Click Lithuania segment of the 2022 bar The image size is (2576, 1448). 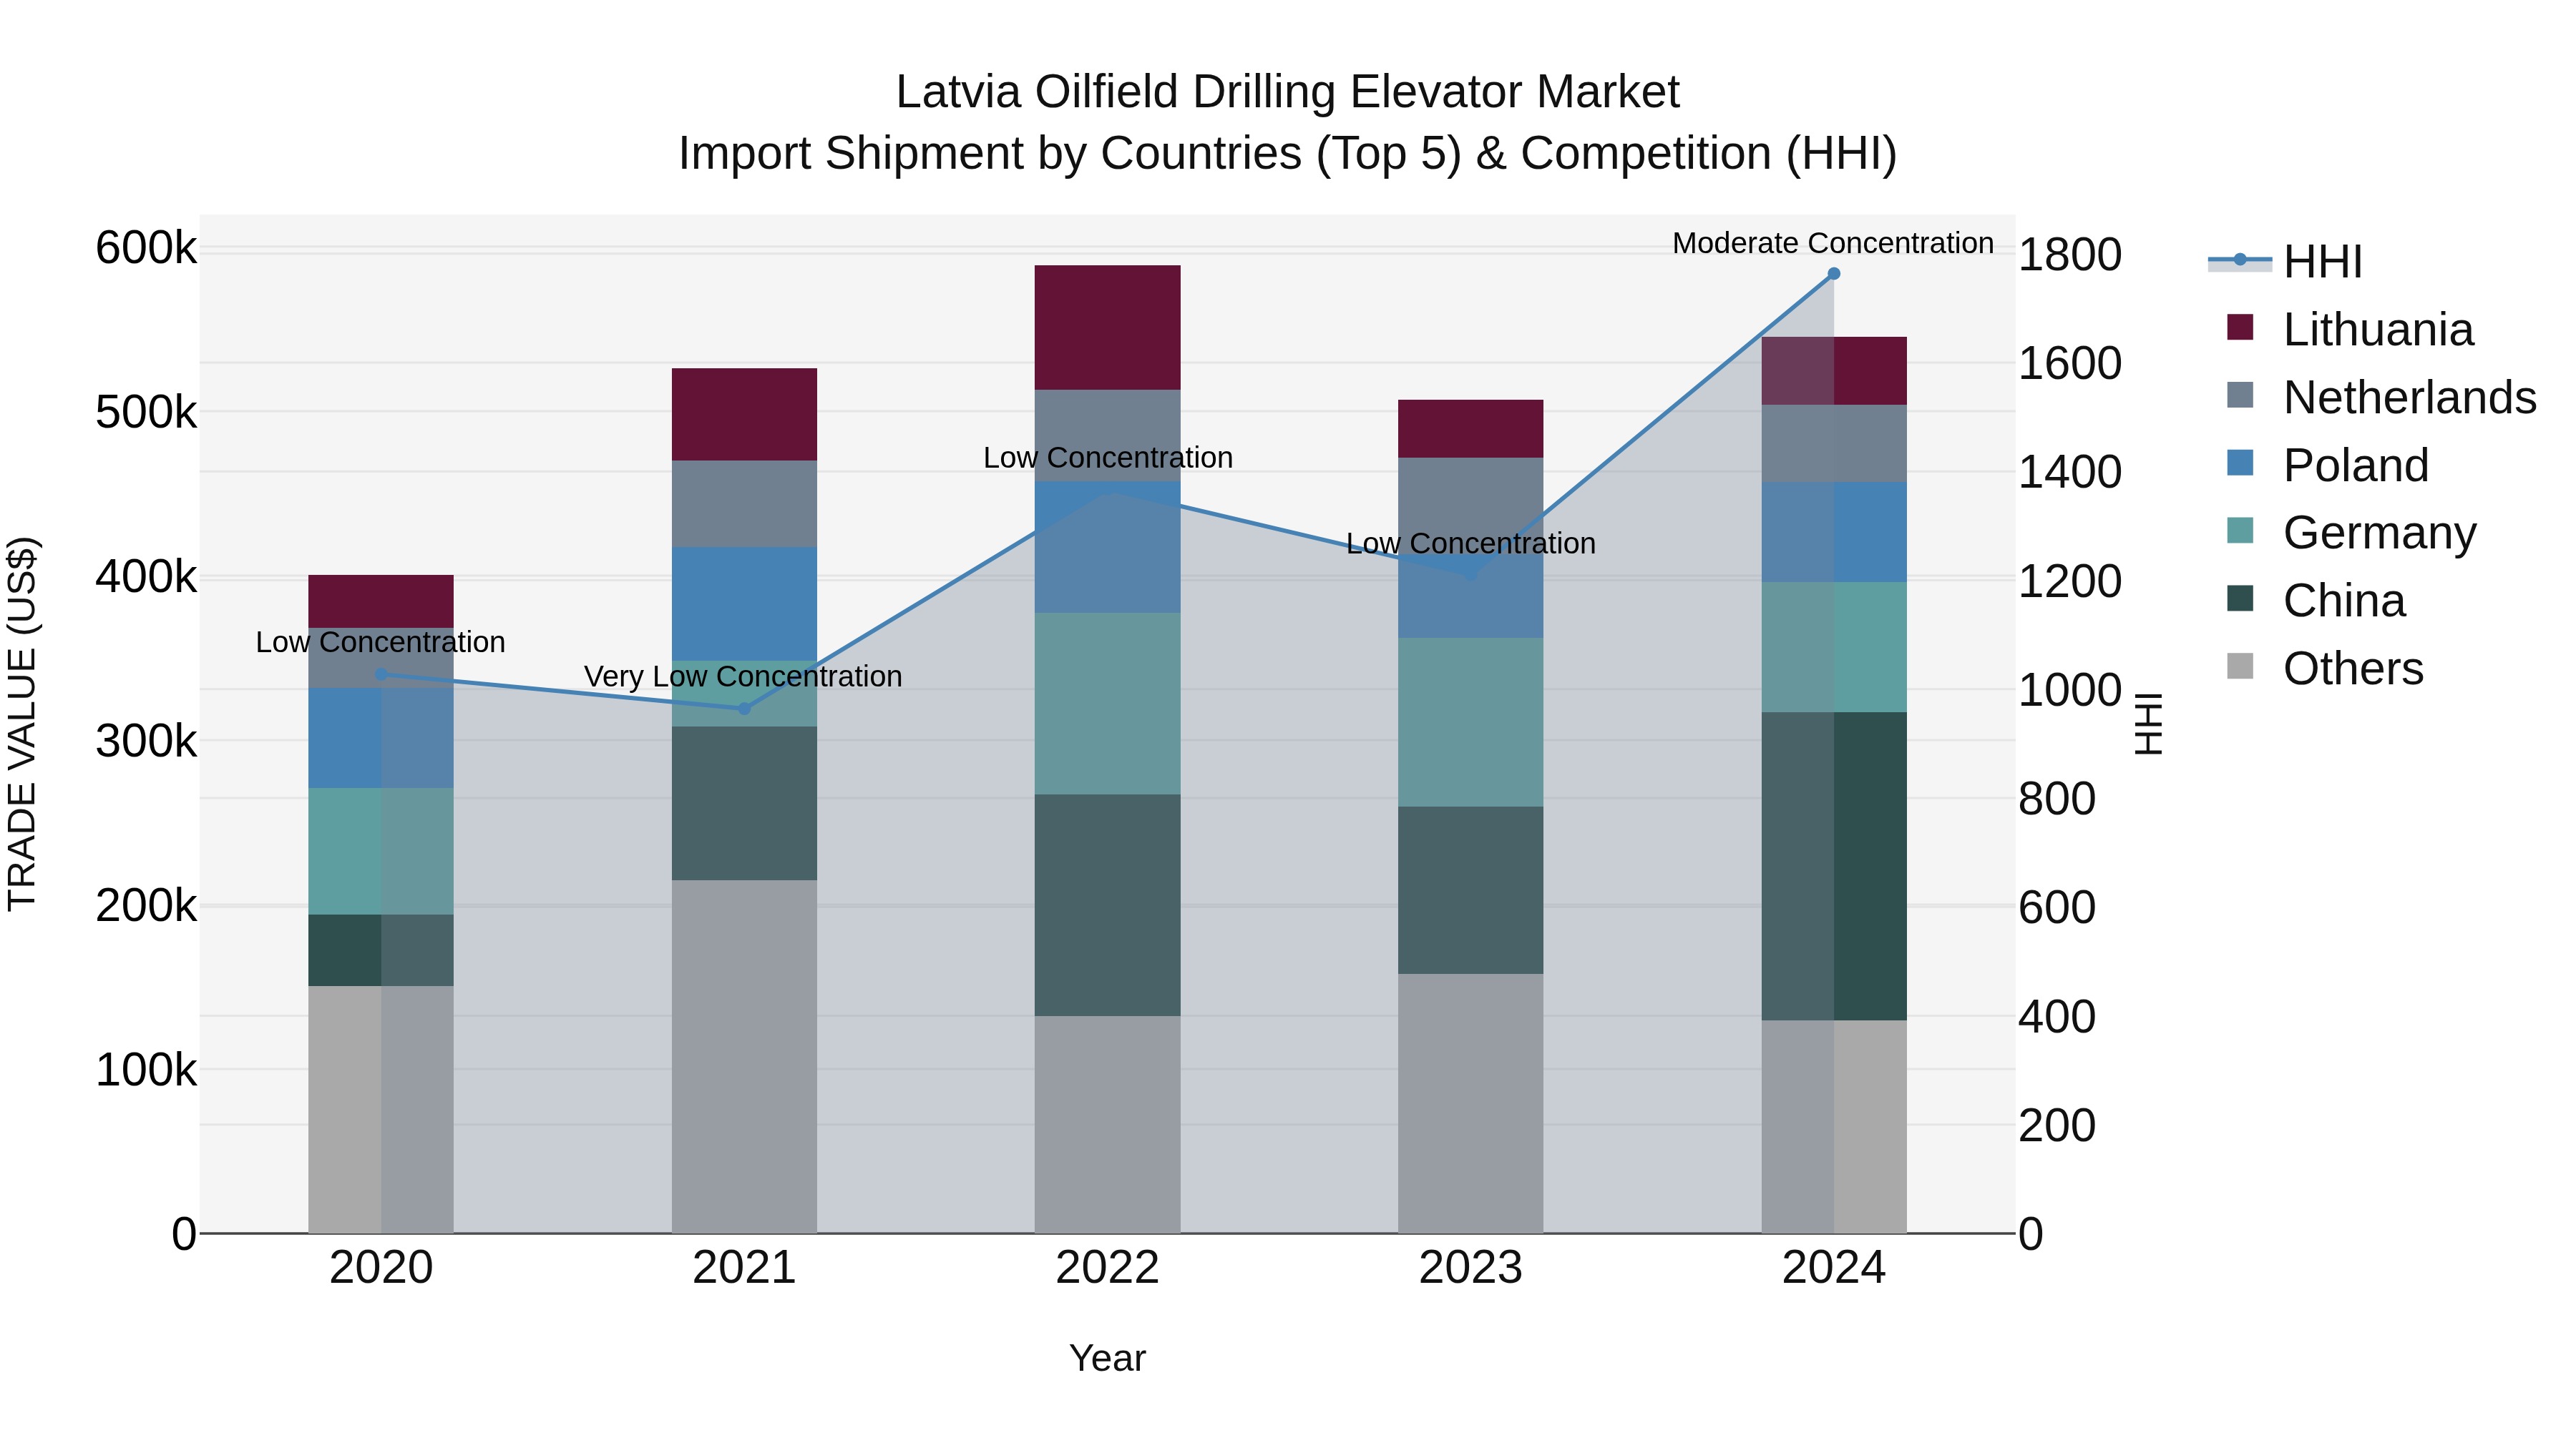1107,327
